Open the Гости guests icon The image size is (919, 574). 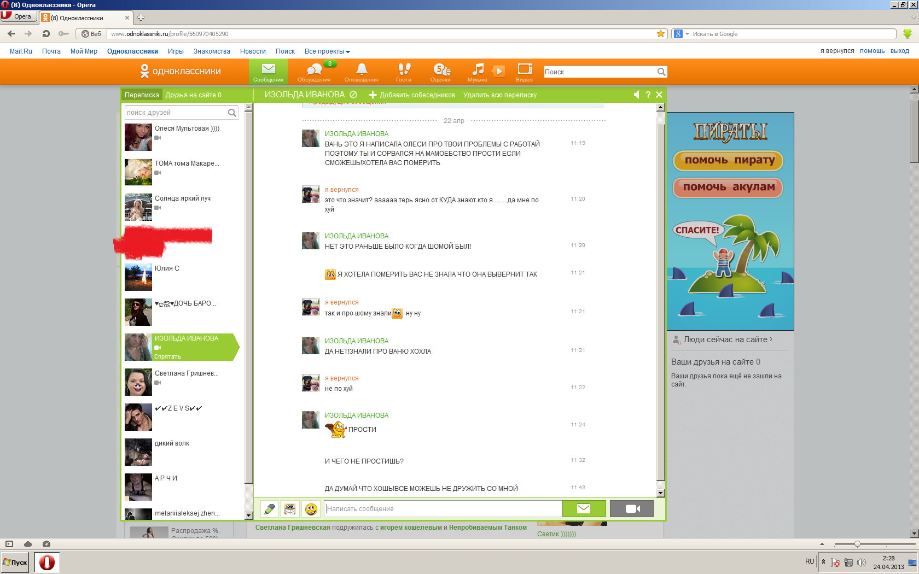404,72
